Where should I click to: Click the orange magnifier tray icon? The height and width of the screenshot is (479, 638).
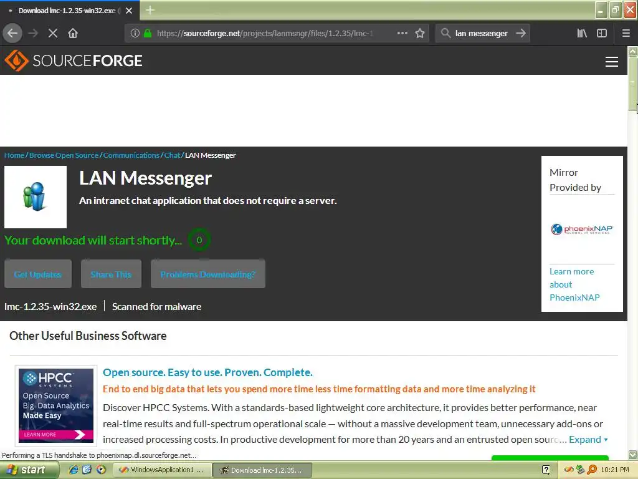pyautogui.click(x=592, y=470)
